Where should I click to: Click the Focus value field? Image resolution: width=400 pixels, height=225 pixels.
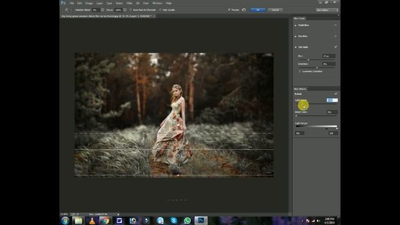118,10
